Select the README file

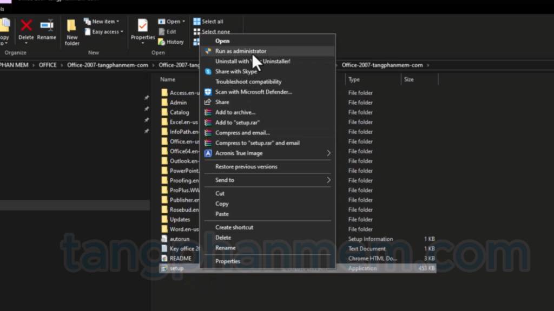(181, 259)
